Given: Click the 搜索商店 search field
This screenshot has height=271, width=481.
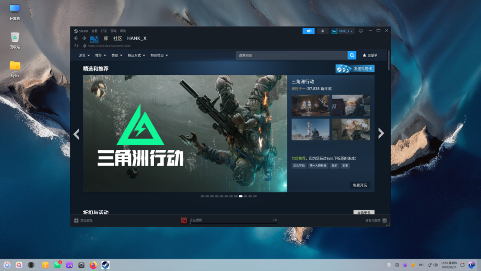Looking at the screenshot, I should point(291,55).
